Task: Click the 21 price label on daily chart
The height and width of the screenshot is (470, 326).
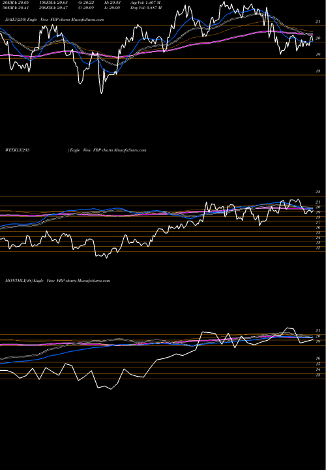Action: 318,22
